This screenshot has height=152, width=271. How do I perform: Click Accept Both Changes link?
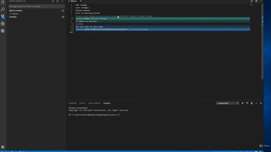tap(127, 16)
